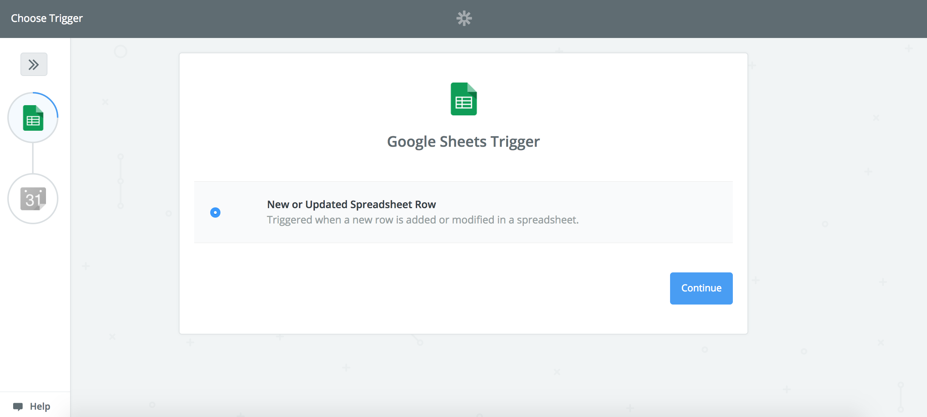Click 'New or Updated Spreadsheet Row' label
The height and width of the screenshot is (417, 927).
point(351,204)
